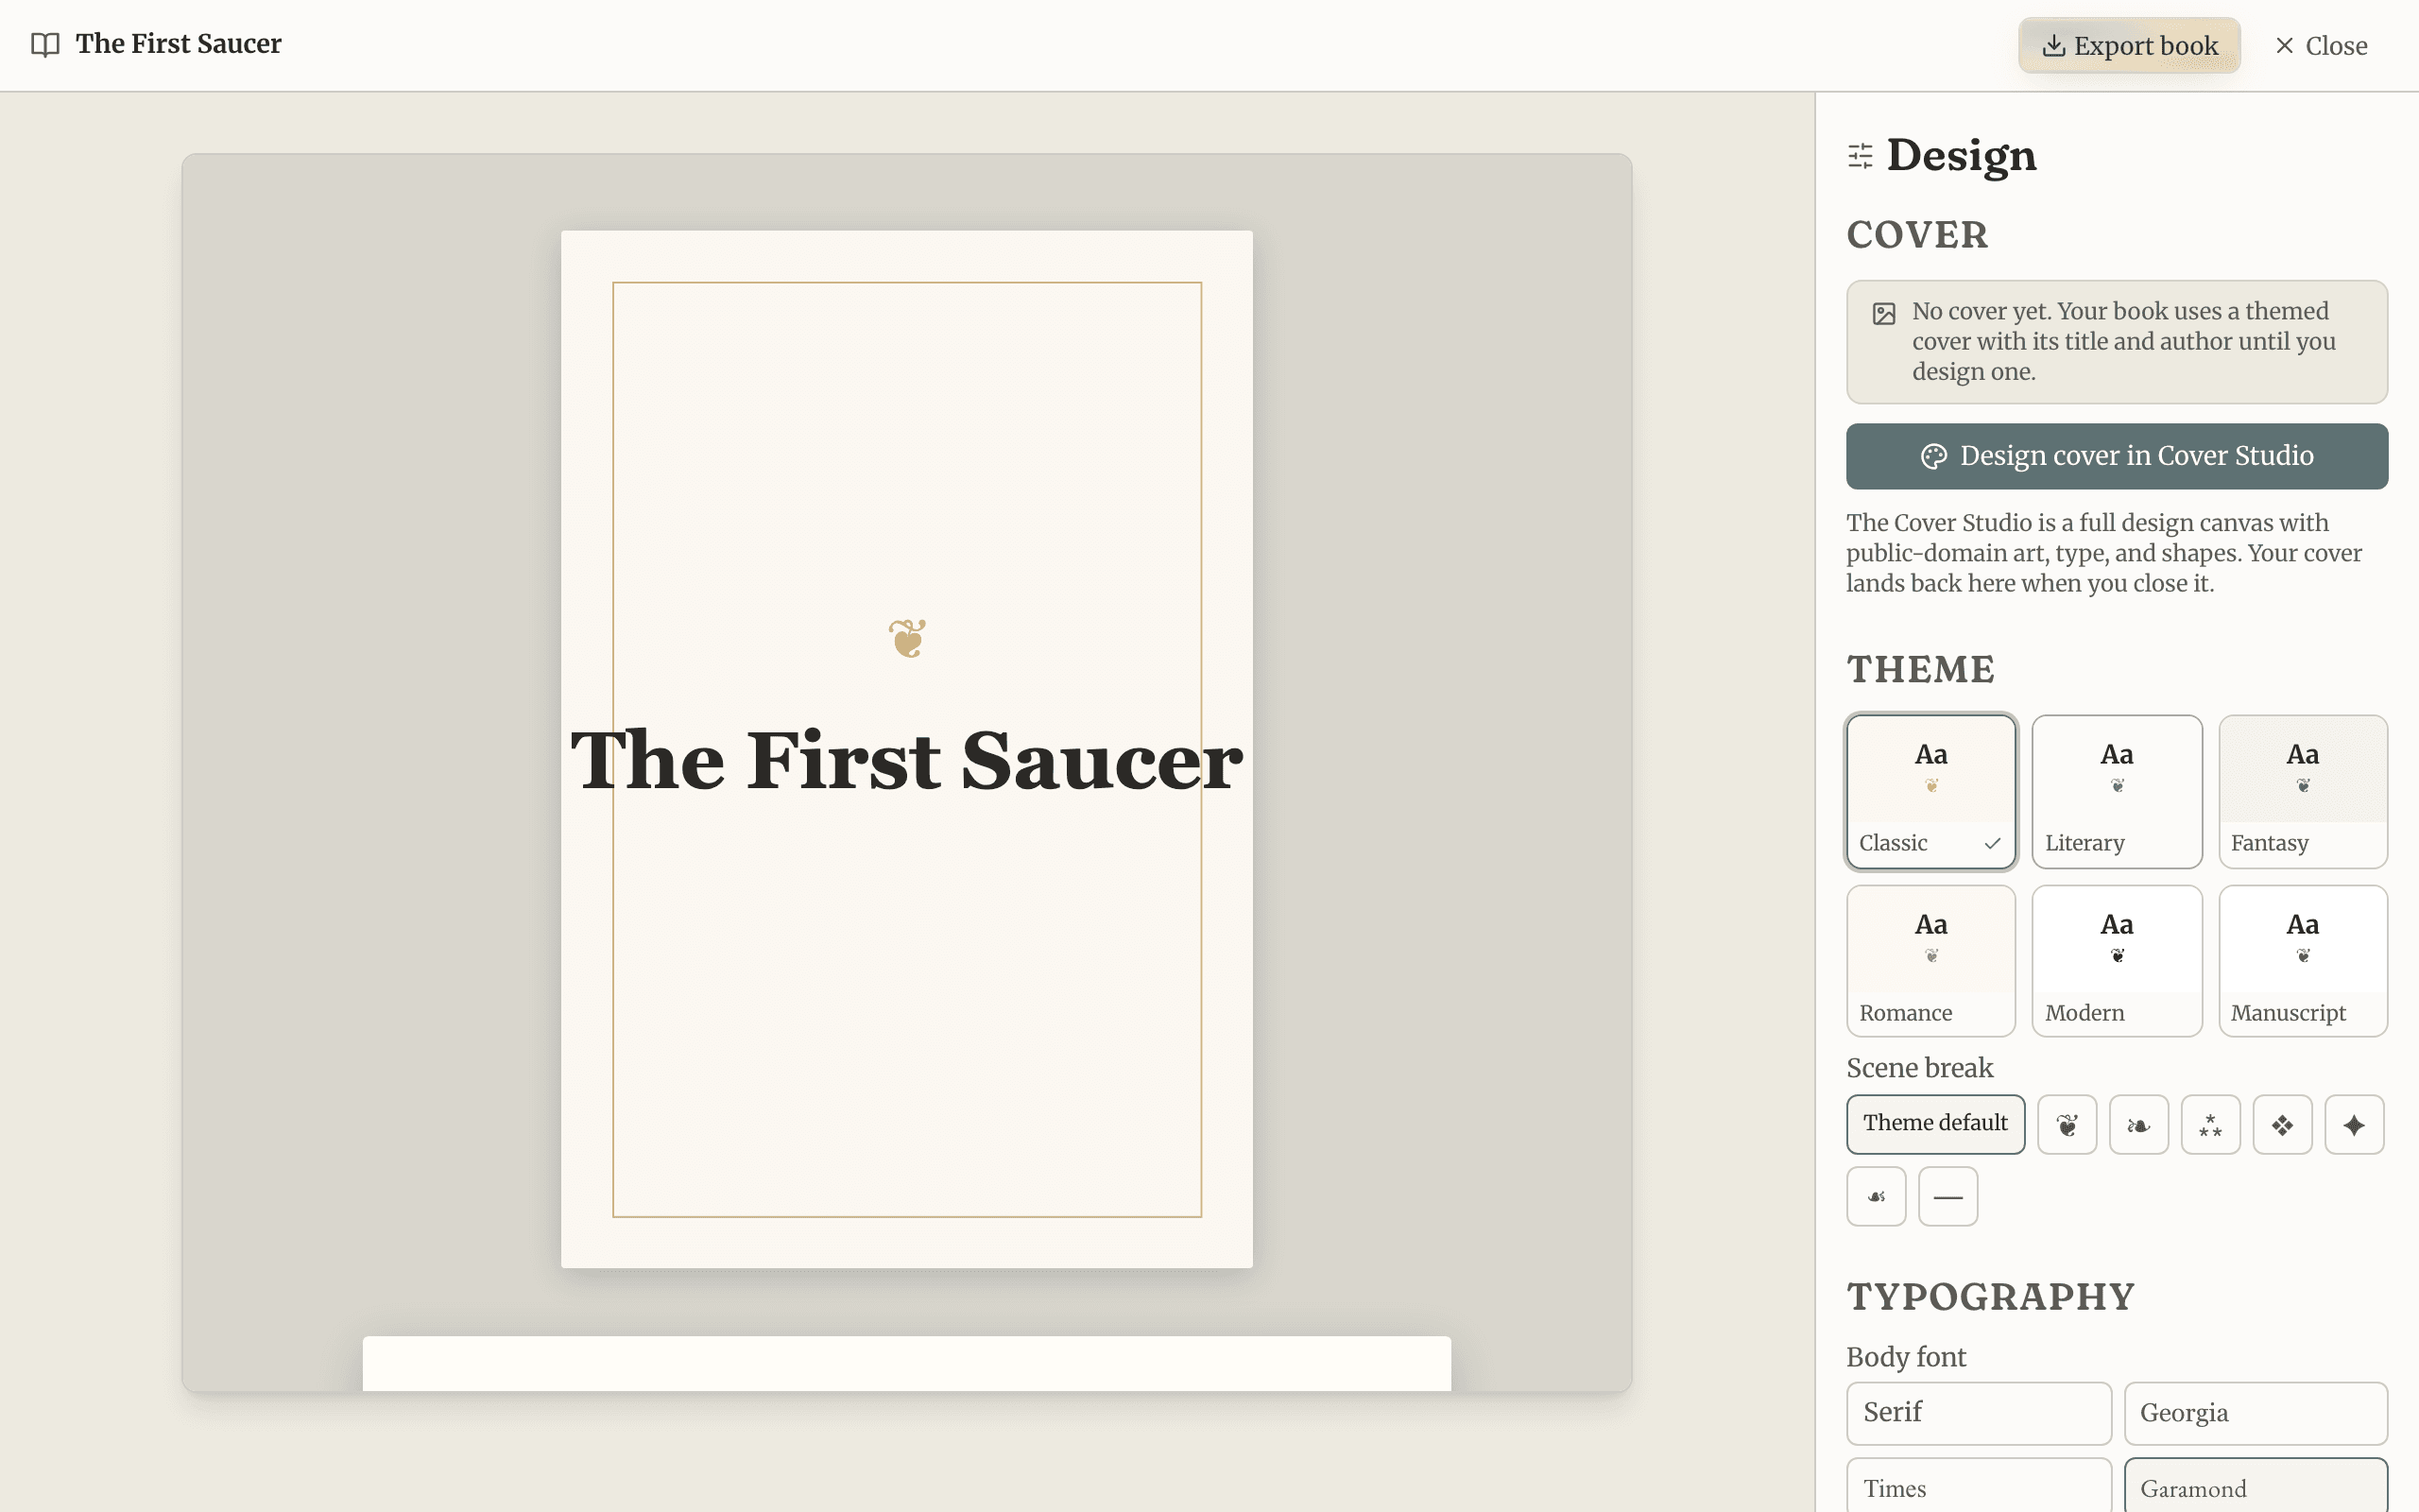Image resolution: width=2419 pixels, height=1512 pixels.
Task: Click 'The First Saucer' header title
Action: point(179,44)
